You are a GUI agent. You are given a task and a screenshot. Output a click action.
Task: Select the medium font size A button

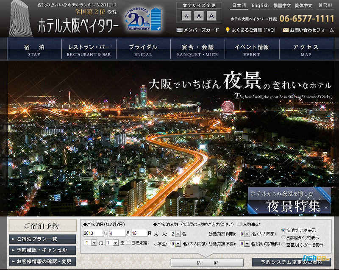(199, 16)
